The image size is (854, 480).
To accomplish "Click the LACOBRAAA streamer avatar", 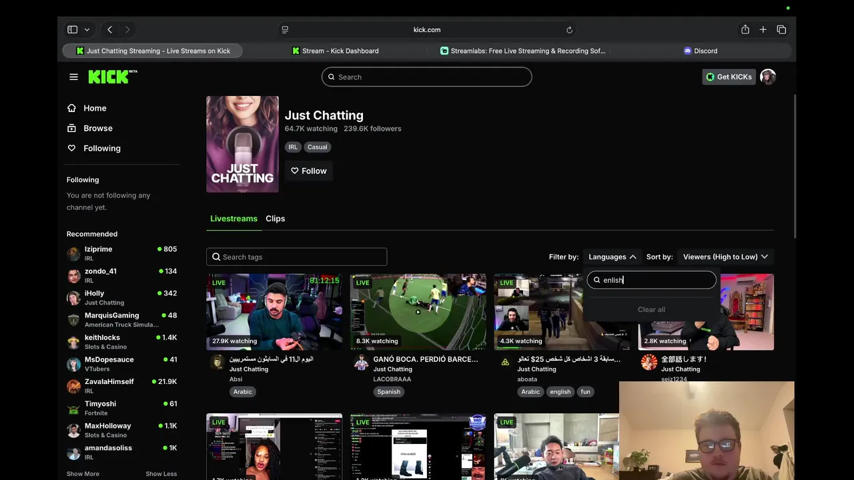I will coord(362,362).
